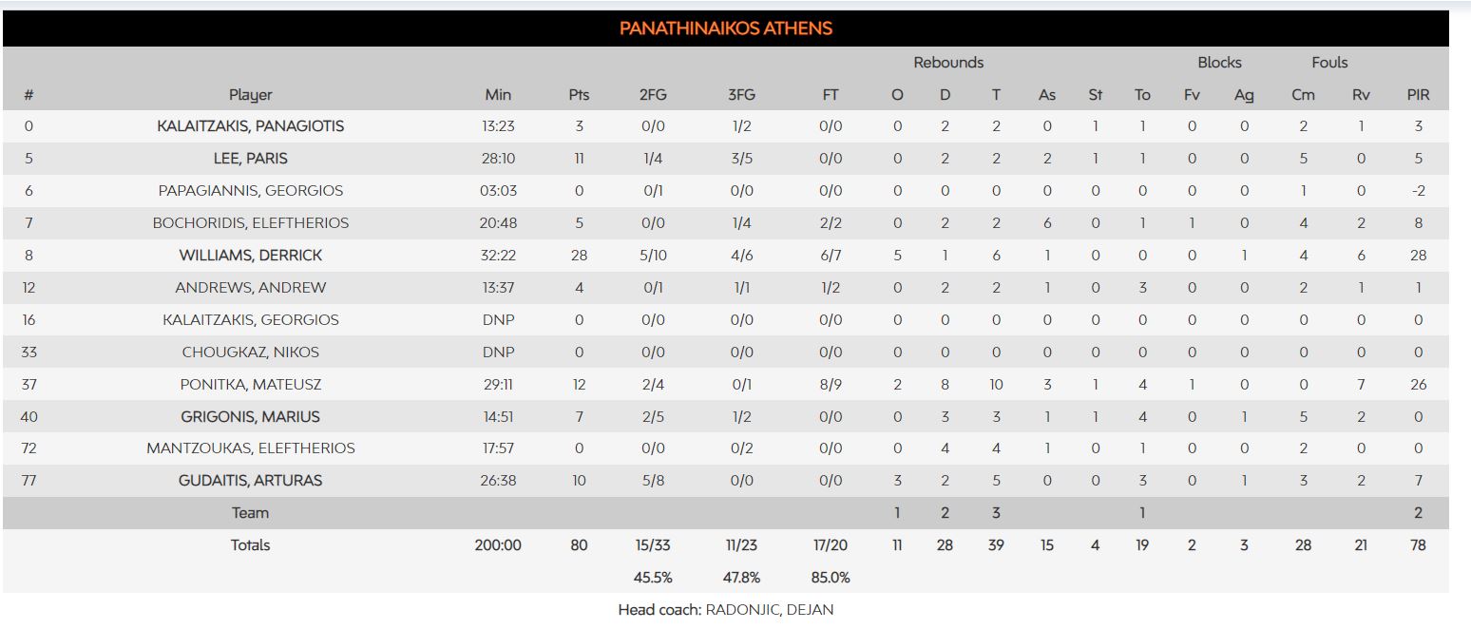Screen dimensions: 1471x629
Task: Open Kalaitzakis, Panagiotis player link
Action: click(250, 126)
